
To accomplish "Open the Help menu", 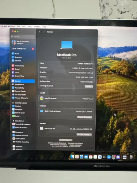I will tap(44, 27).
